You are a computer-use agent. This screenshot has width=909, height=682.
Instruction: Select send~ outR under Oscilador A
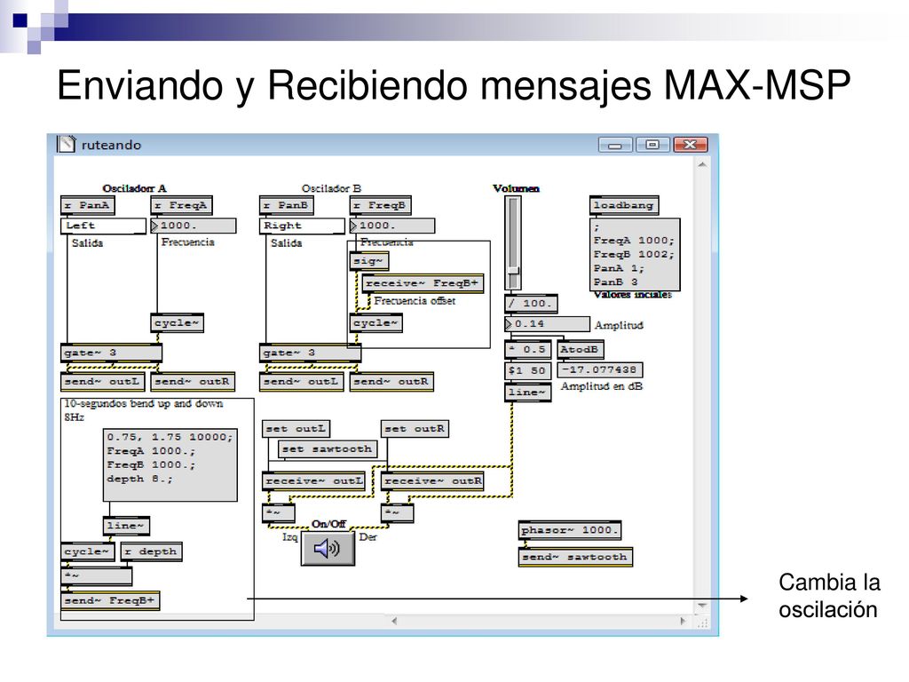(x=193, y=382)
